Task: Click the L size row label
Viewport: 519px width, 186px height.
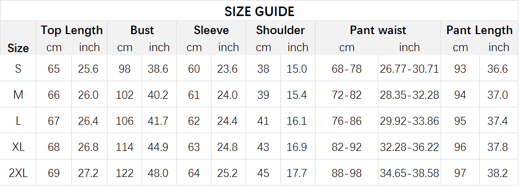Action: pyautogui.click(x=18, y=121)
